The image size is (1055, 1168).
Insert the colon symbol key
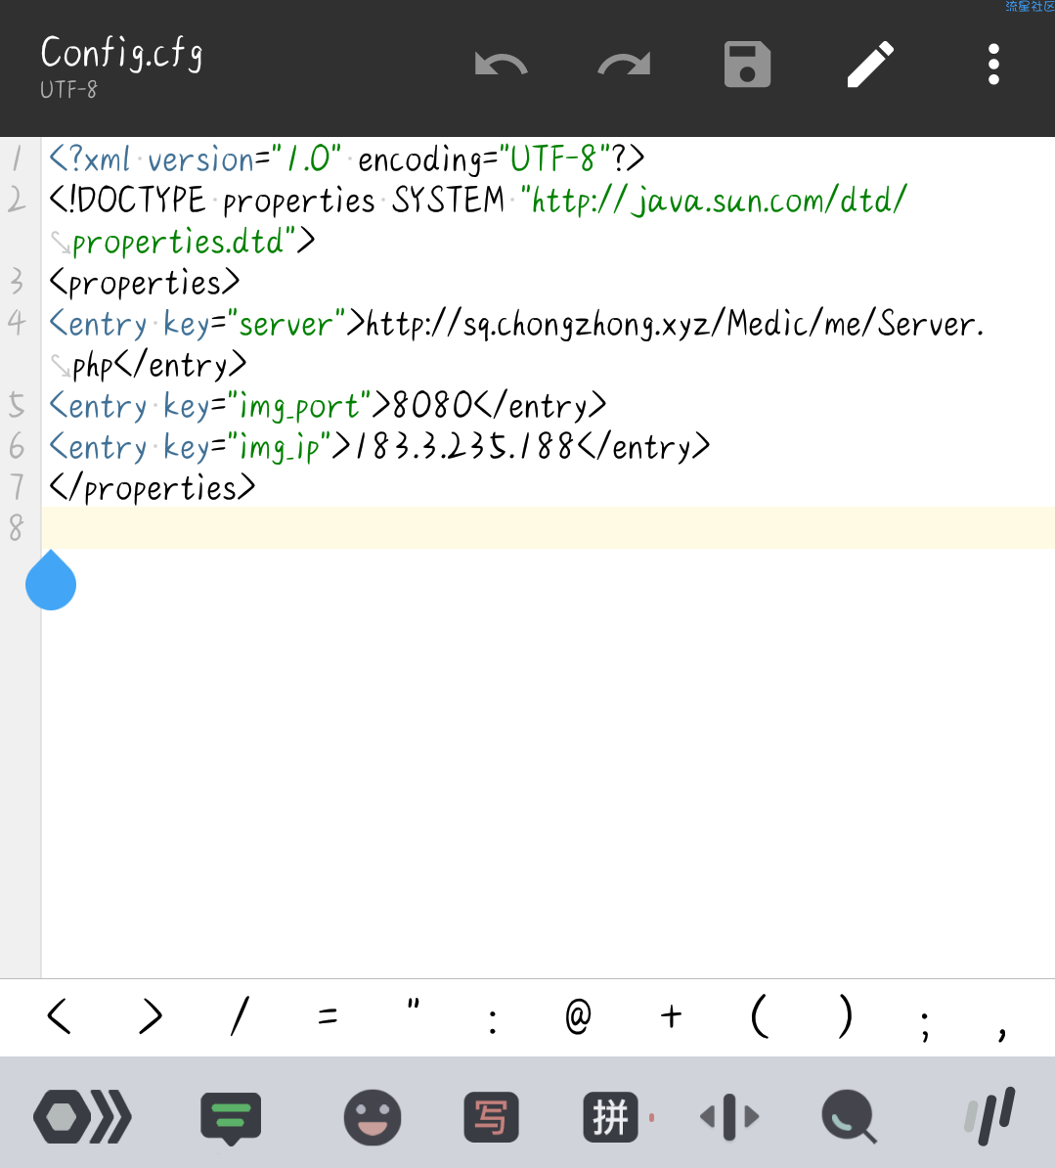493,1021
